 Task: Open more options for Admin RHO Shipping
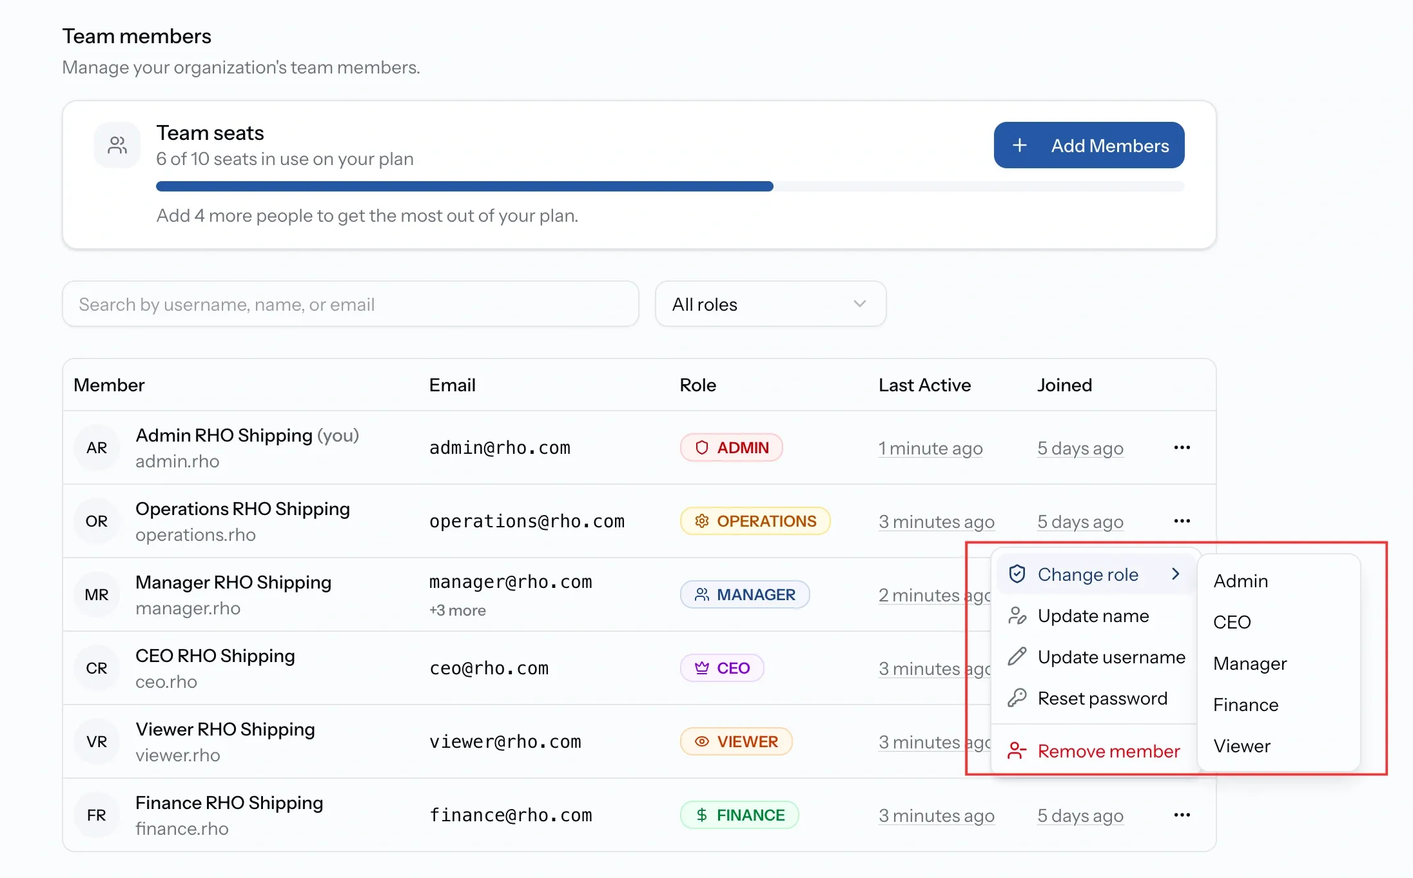pos(1182,447)
